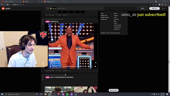
Task: Open the Advertise footer link
Action: (116, 19)
